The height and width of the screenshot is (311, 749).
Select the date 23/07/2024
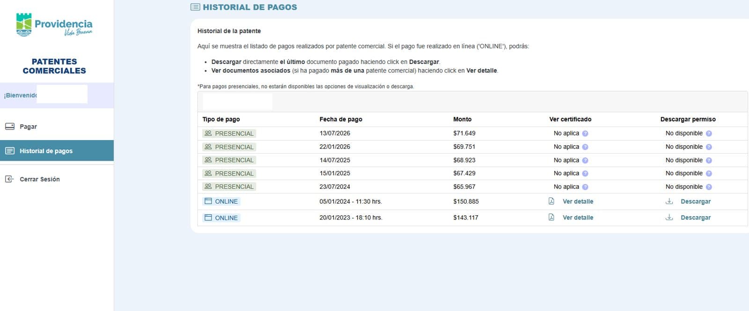tap(335, 187)
